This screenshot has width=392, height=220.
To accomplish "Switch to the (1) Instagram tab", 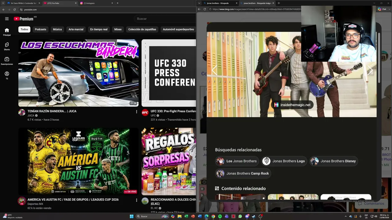I will point(97,3).
